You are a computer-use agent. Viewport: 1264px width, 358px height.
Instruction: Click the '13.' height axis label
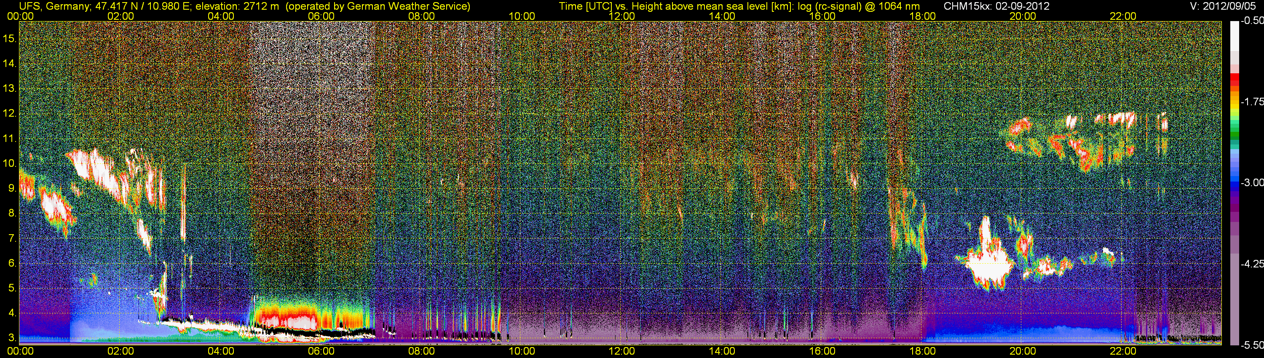pyautogui.click(x=9, y=89)
